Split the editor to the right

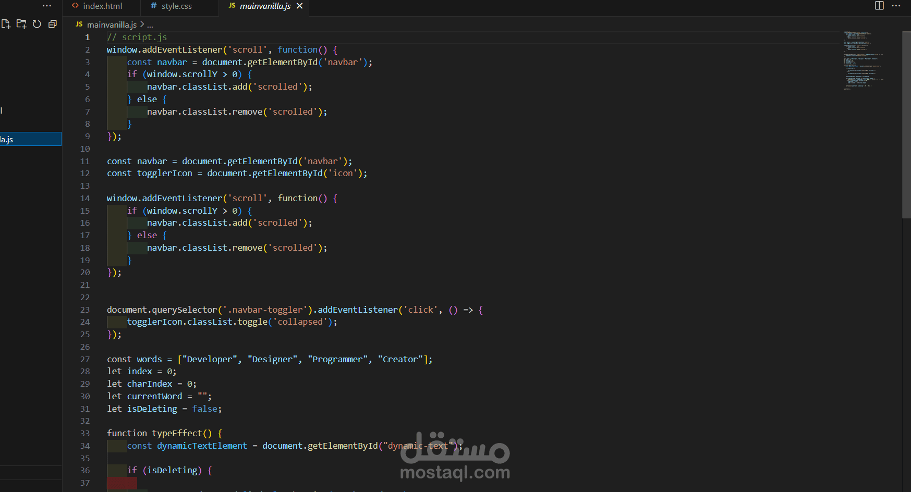pyautogui.click(x=879, y=6)
